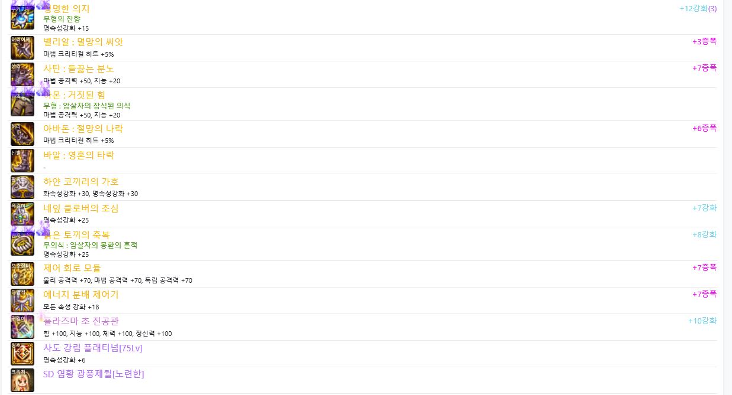Click the 벨리알 : 멸망의 씨앗 shoulder item icon
The width and height of the screenshot is (732, 395).
click(22, 48)
